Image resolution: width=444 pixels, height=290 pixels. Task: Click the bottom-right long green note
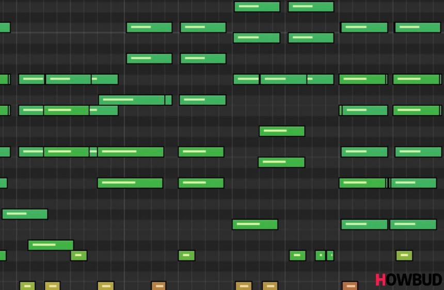click(413, 224)
